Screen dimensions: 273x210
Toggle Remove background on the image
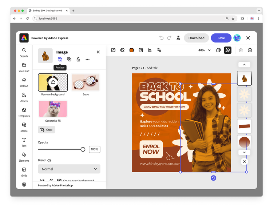(x=53, y=82)
